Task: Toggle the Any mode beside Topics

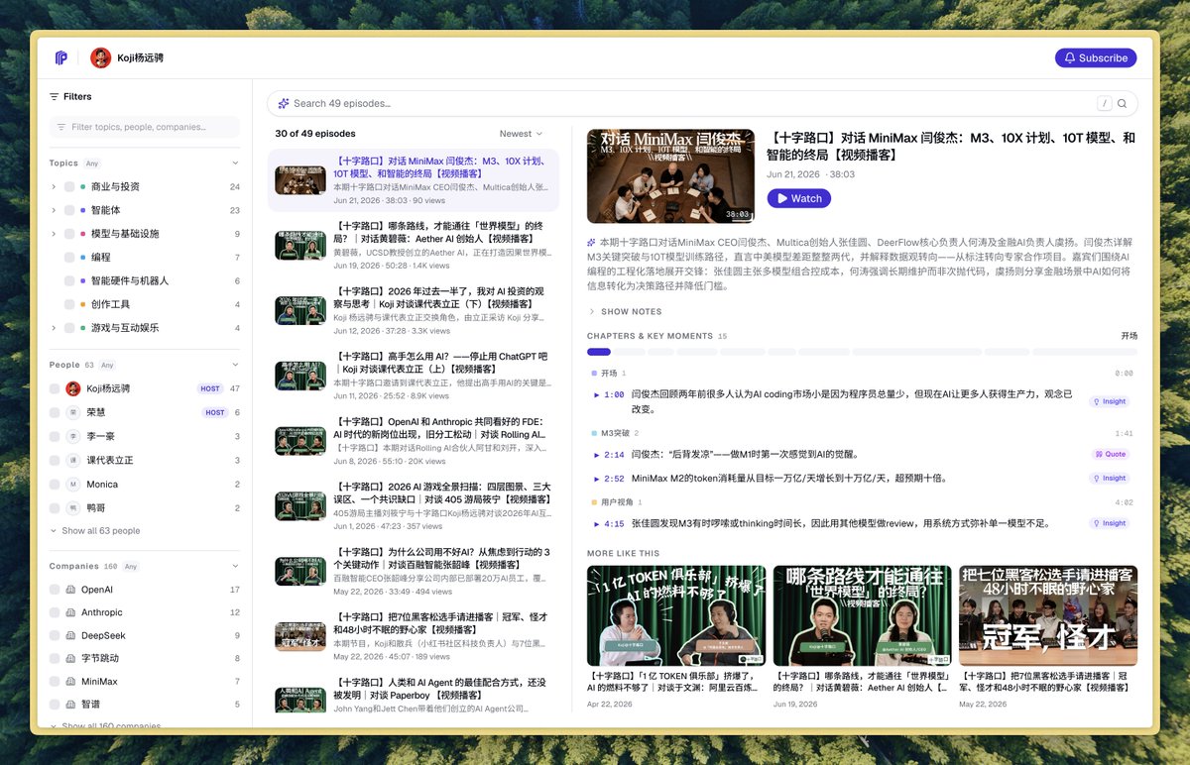Action: [x=92, y=163]
